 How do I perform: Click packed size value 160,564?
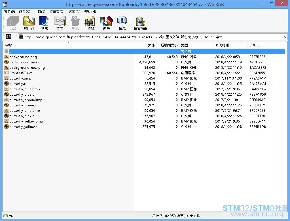pyautogui.click(x=171, y=73)
